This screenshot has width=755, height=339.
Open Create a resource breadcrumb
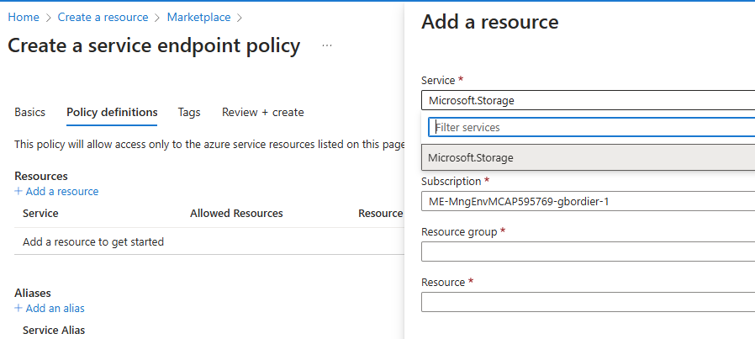[x=103, y=18]
